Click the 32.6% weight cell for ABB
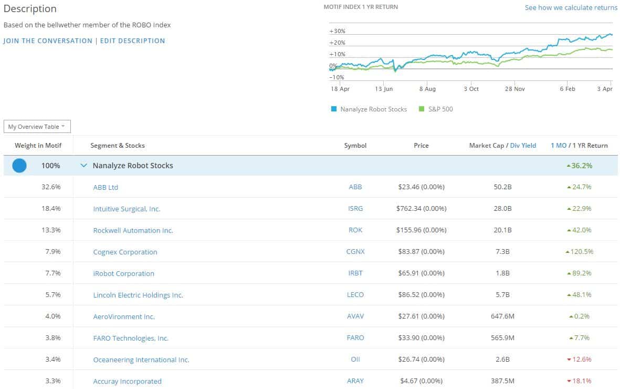The height and width of the screenshot is (389, 620). pos(51,187)
